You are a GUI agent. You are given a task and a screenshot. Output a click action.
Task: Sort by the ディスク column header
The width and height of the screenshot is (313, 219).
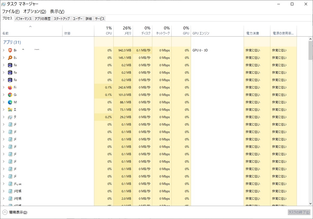(x=142, y=31)
